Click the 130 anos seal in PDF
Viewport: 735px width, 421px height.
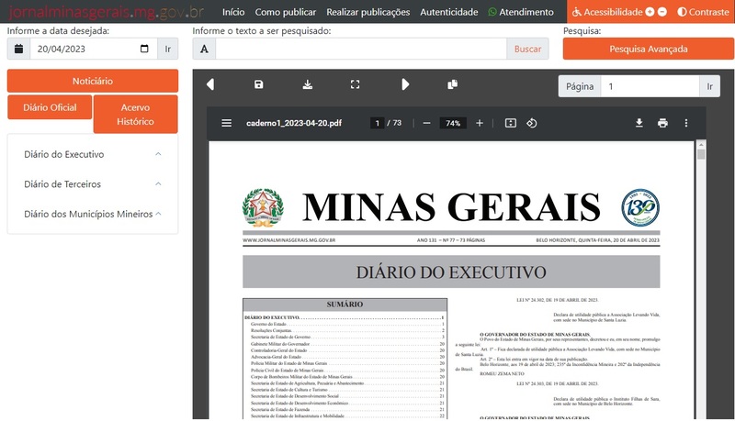click(640, 207)
